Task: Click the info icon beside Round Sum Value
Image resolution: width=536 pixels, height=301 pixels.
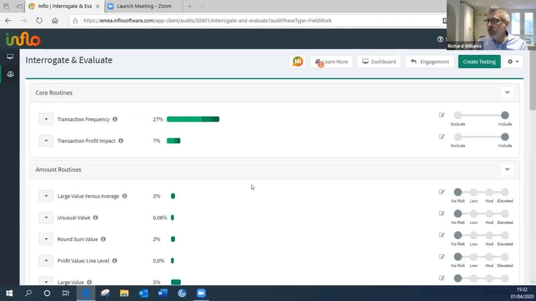Action: [103, 239]
